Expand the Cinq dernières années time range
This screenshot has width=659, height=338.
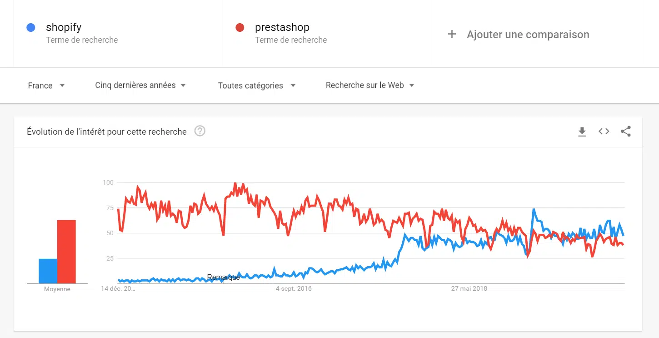[140, 85]
